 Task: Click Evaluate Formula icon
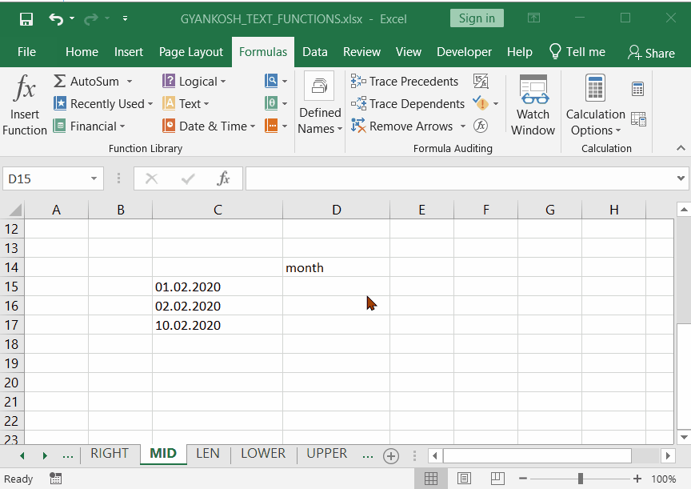click(x=481, y=126)
